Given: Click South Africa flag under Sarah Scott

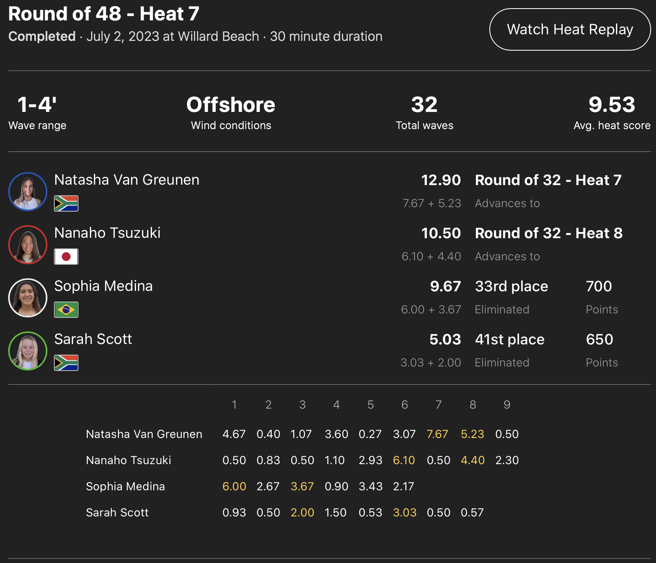Looking at the screenshot, I should (x=66, y=363).
